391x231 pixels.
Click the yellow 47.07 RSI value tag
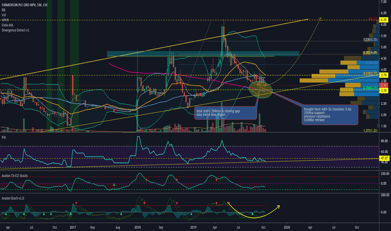pos(384,158)
